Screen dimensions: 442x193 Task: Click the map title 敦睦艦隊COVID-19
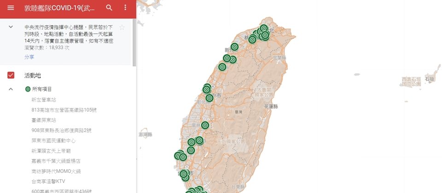[59, 8]
